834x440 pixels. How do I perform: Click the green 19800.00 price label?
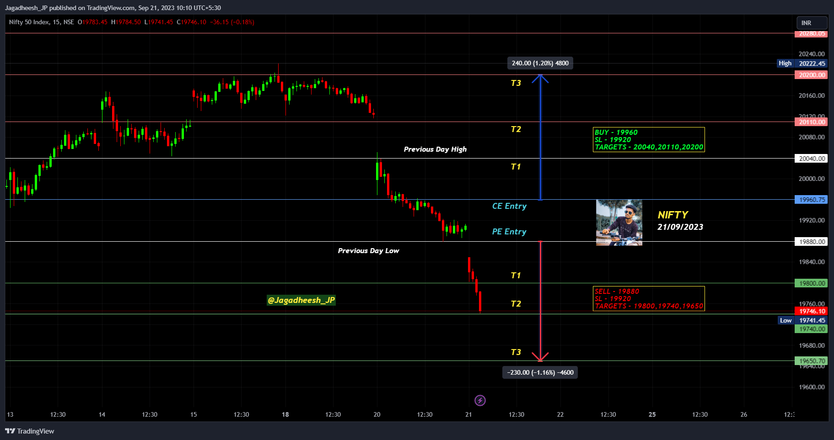[x=811, y=283]
